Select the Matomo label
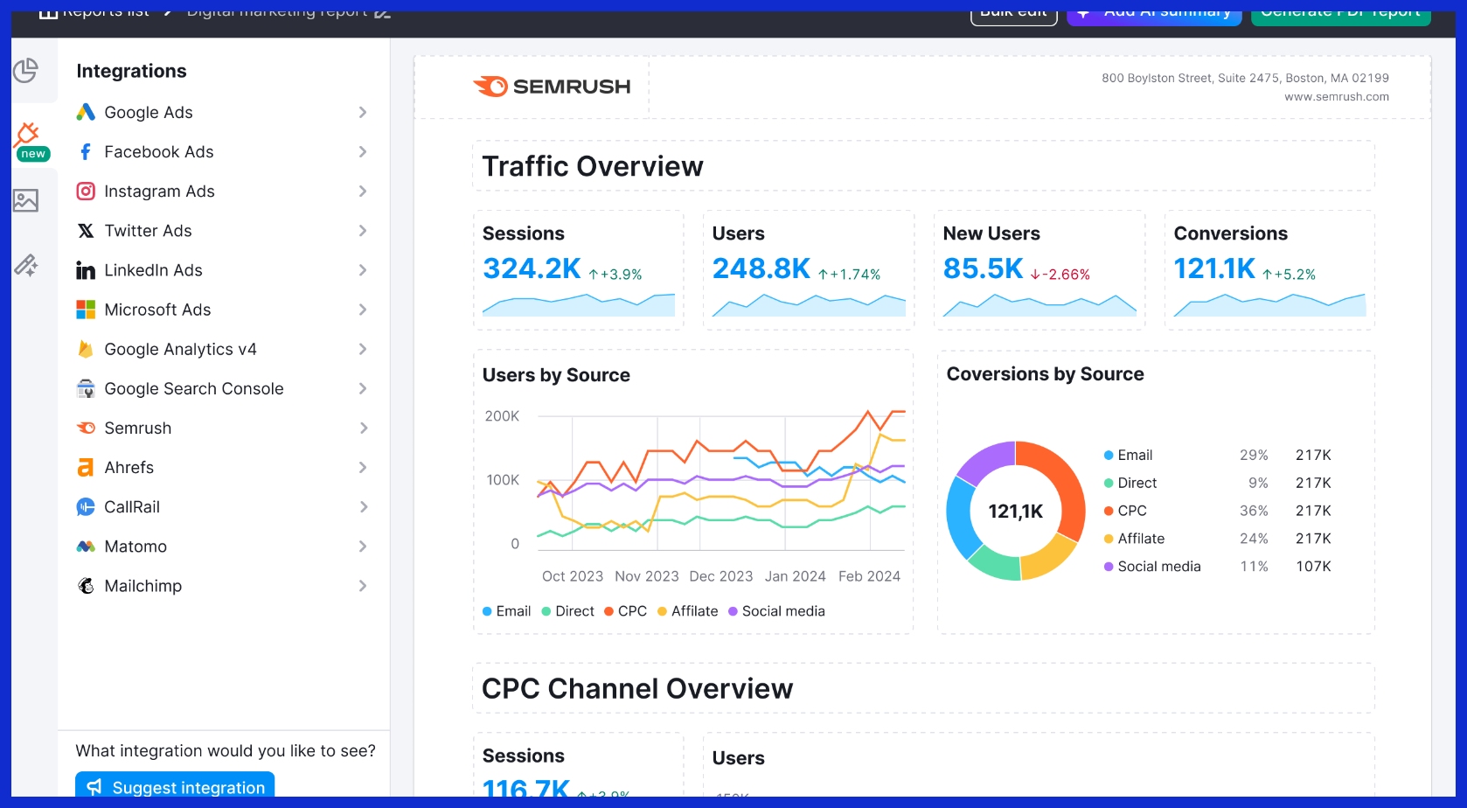This screenshot has height=808, width=1467. coord(136,547)
